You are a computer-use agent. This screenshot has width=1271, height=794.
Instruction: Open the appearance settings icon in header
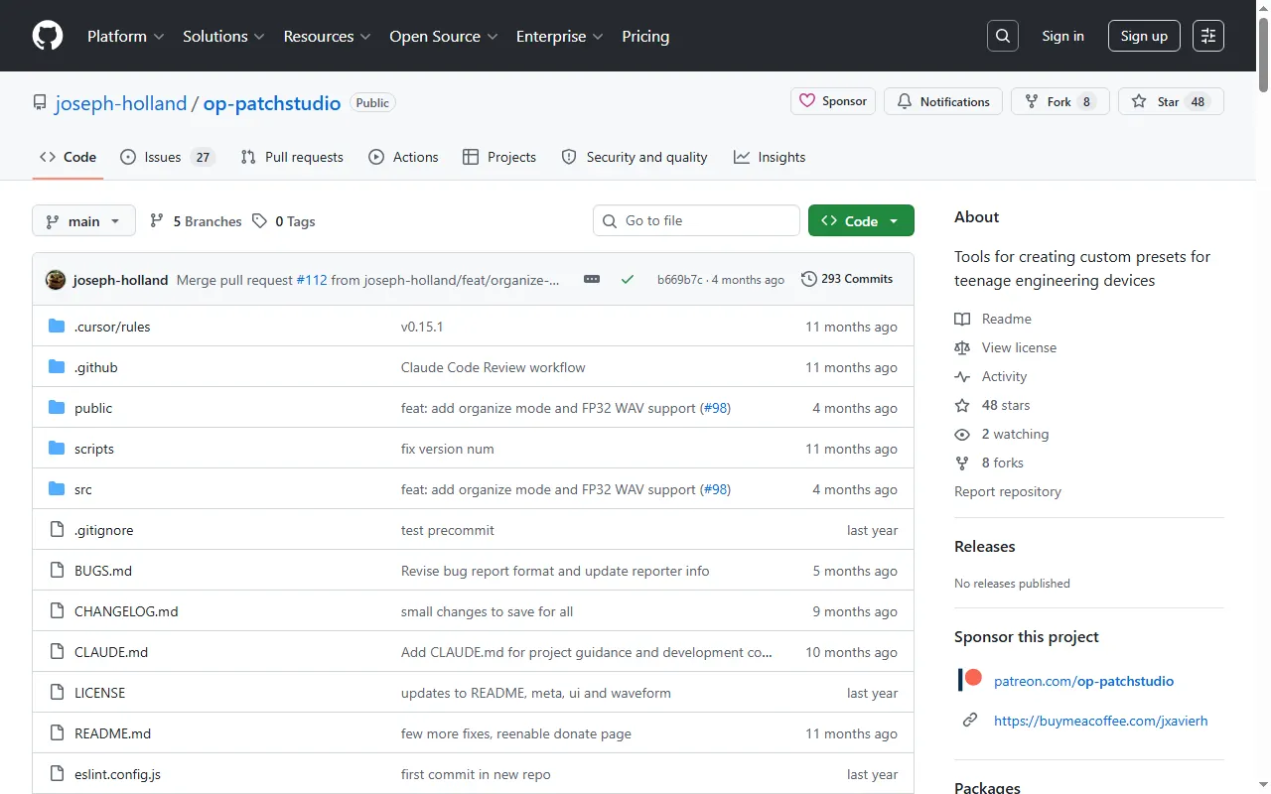click(x=1208, y=36)
